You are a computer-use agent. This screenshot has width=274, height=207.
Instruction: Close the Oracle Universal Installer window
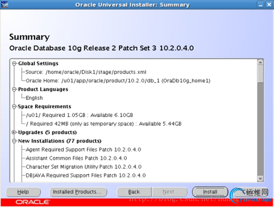pos(269,5)
